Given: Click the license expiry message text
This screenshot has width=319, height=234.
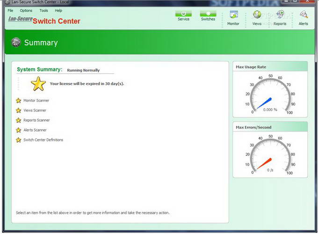Looking at the screenshot, I should coord(87,84).
